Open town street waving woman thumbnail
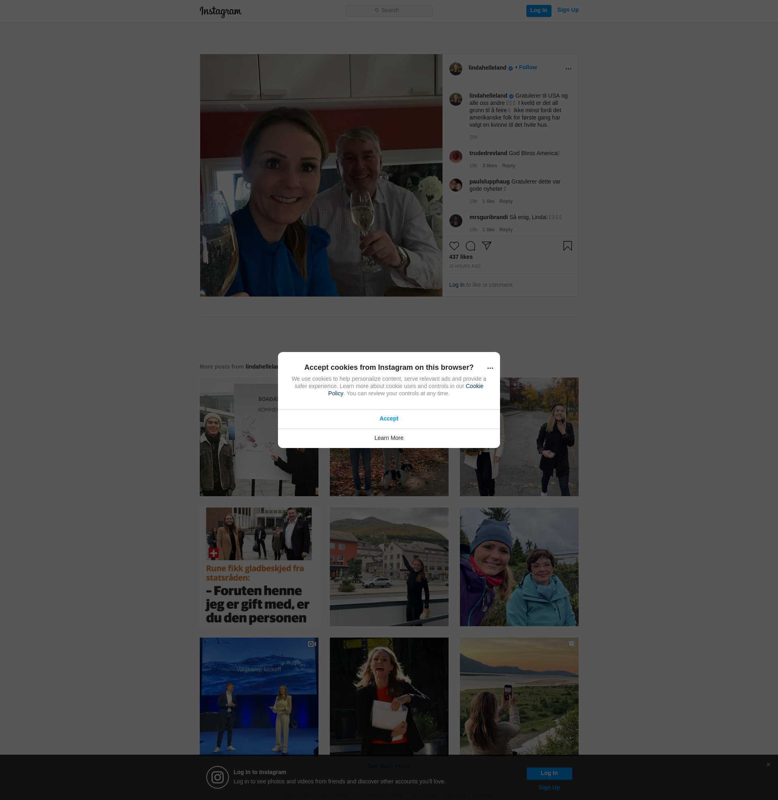The width and height of the screenshot is (778, 800). coord(389,567)
